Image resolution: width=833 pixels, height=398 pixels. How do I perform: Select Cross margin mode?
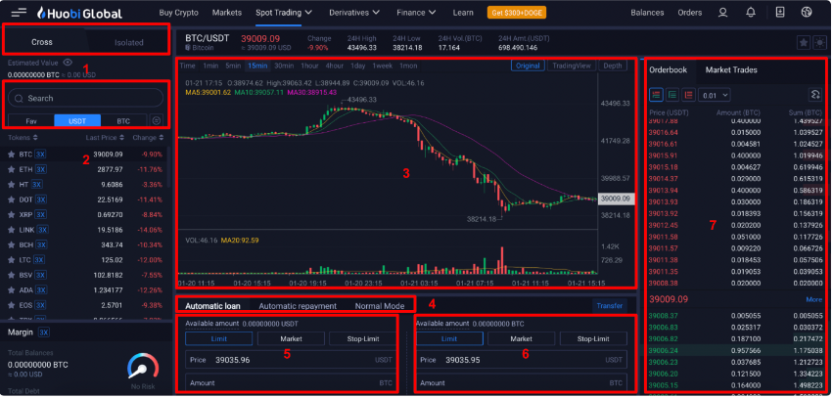coord(42,42)
